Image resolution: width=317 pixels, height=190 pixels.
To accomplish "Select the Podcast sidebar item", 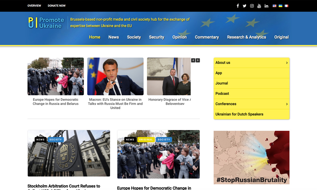I will pyautogui.click(x=222, y=93).
